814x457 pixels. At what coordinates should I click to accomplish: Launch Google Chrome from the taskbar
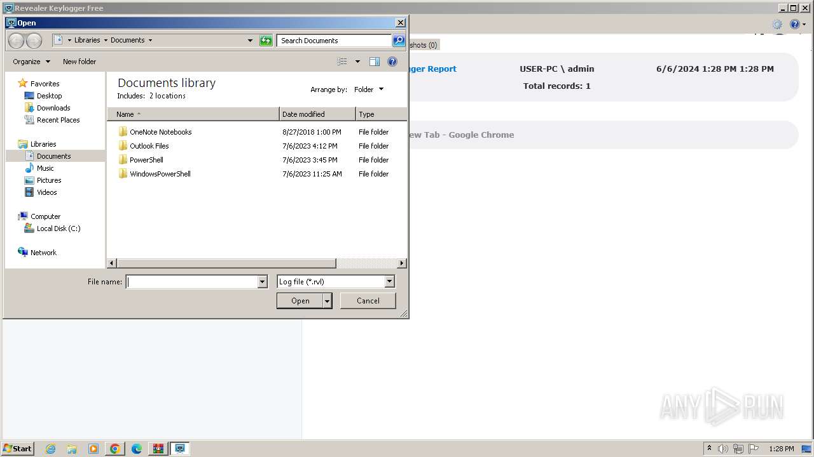point(115,449)
